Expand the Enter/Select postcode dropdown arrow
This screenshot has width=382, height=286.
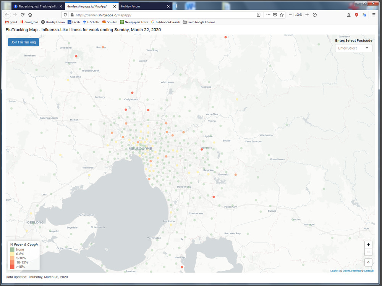click(367, 48)
